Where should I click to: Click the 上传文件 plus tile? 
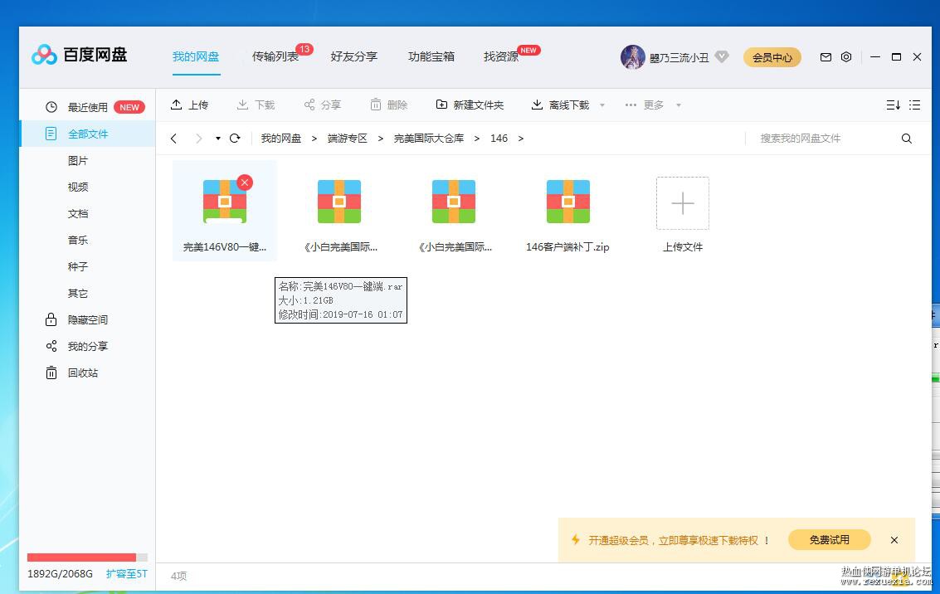tap(683, 204)
